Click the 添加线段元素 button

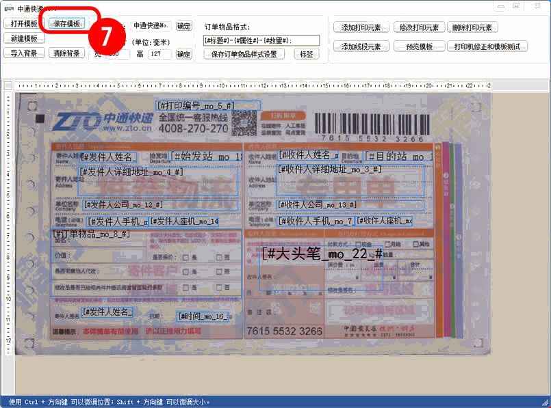pos(361,47)
